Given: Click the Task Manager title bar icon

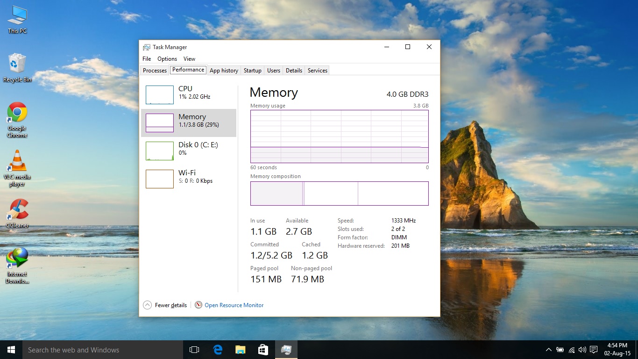Looking at the screenshot, I should pos(147,47).
